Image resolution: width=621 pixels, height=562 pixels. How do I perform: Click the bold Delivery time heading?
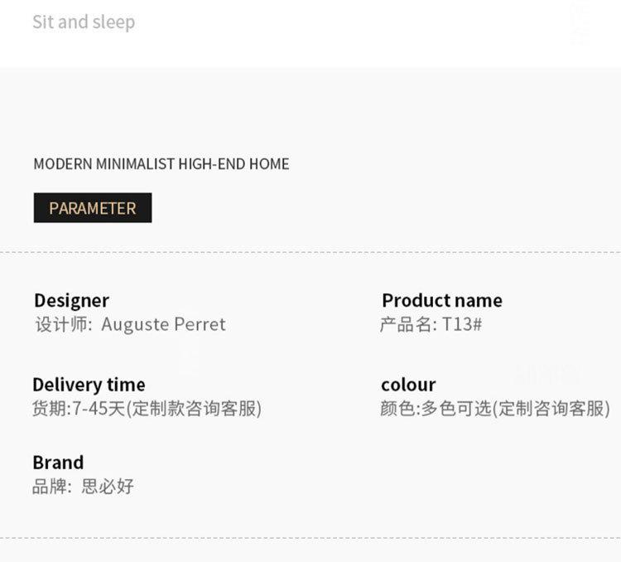[x=89, y=385]
